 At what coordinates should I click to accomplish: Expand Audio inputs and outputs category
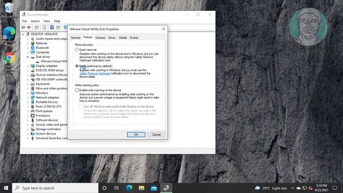[27, 39]
